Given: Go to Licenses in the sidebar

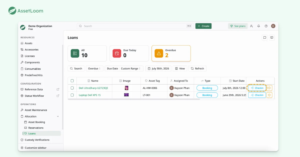Looking at the screenshot, I should point(29,56).
